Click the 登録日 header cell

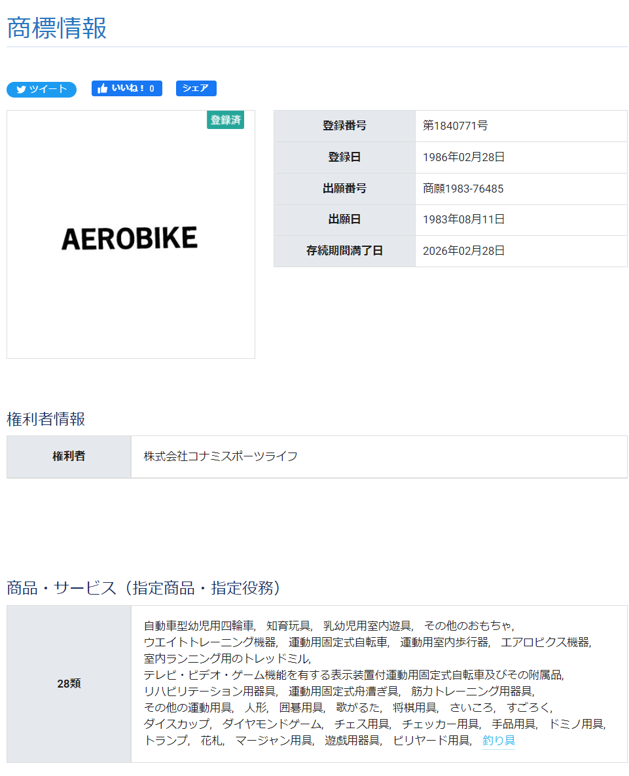click(344, 157)
